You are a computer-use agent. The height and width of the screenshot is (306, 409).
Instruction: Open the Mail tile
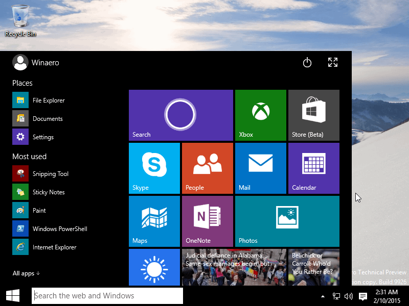click(261, 168)
